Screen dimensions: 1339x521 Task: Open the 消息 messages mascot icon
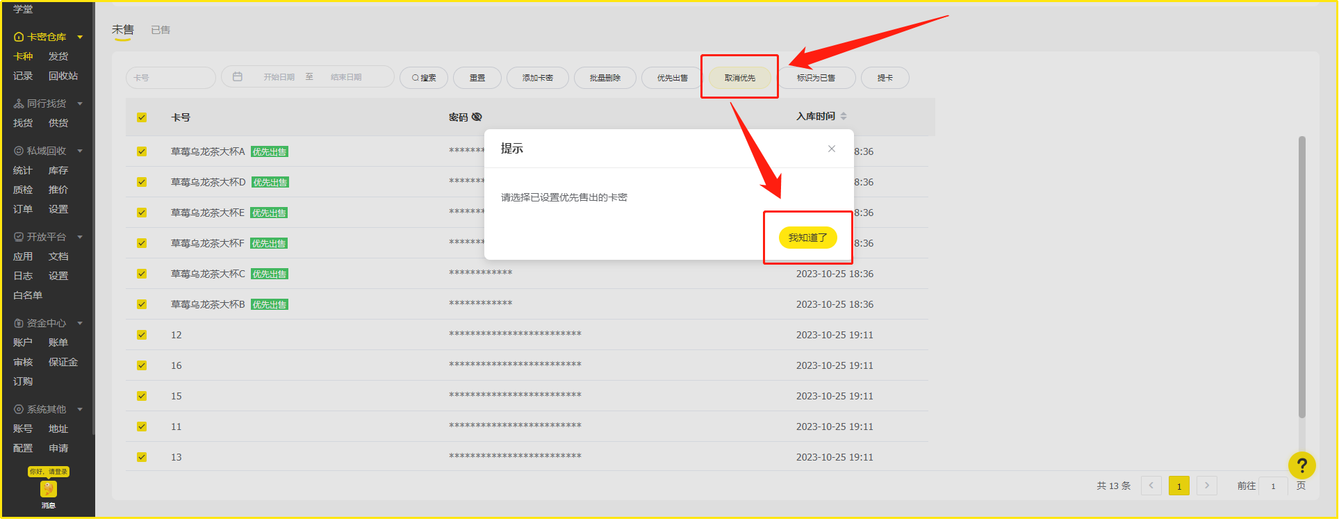point(48,489)
